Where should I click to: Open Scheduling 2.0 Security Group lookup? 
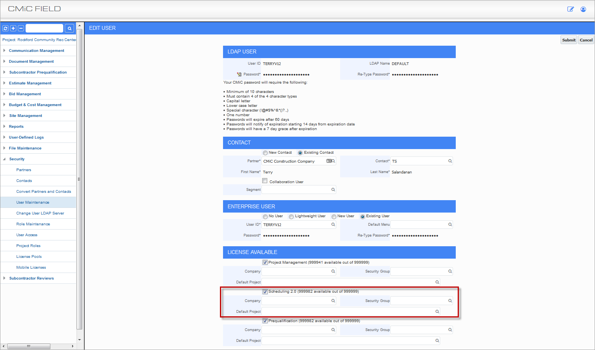450,301
